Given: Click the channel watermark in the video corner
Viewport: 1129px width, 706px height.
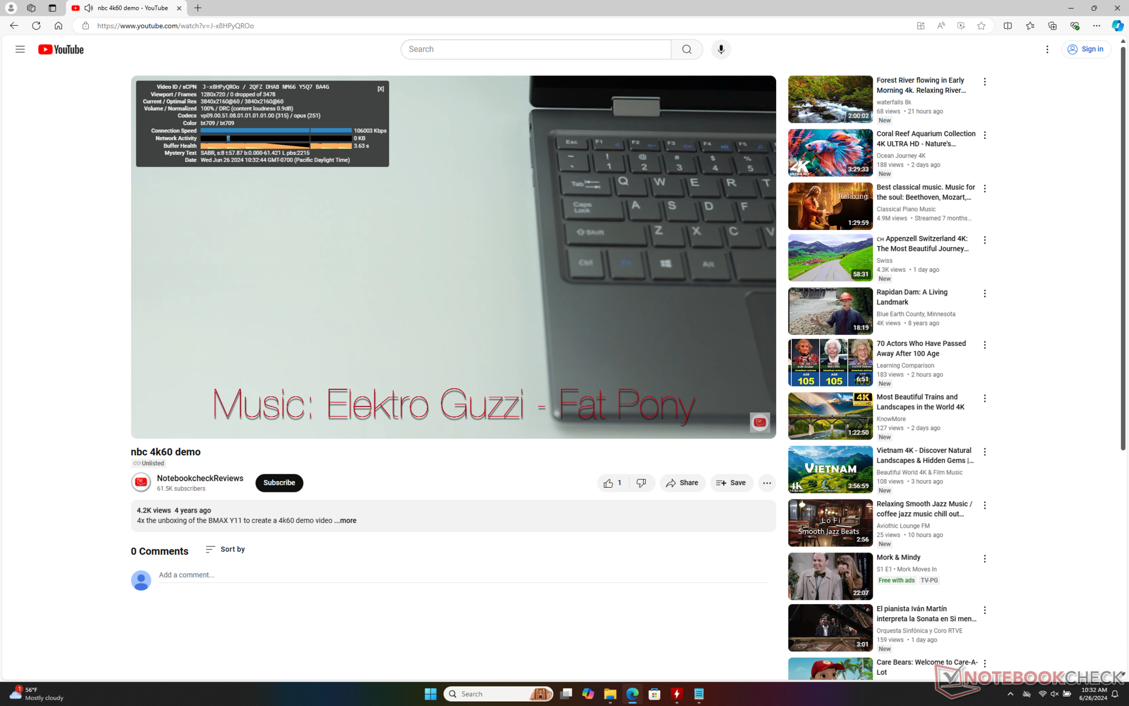Looking at the screenshot, I should [x=759, y=422].
